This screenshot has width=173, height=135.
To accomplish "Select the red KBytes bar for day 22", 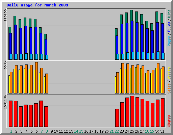I will pyautogui.click(x=117, y=118).
